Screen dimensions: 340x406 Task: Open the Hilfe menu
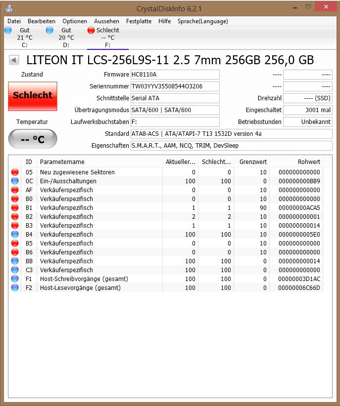pos(164,21)
